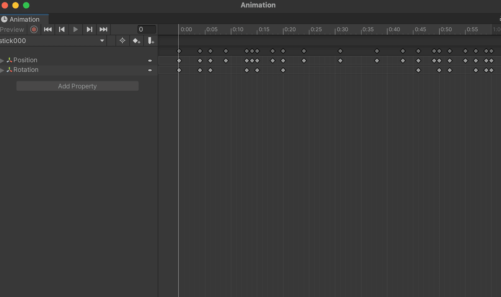Expand the Position property
The height and width of the screenshot is (297, 501).
click(x=2, y=60)
